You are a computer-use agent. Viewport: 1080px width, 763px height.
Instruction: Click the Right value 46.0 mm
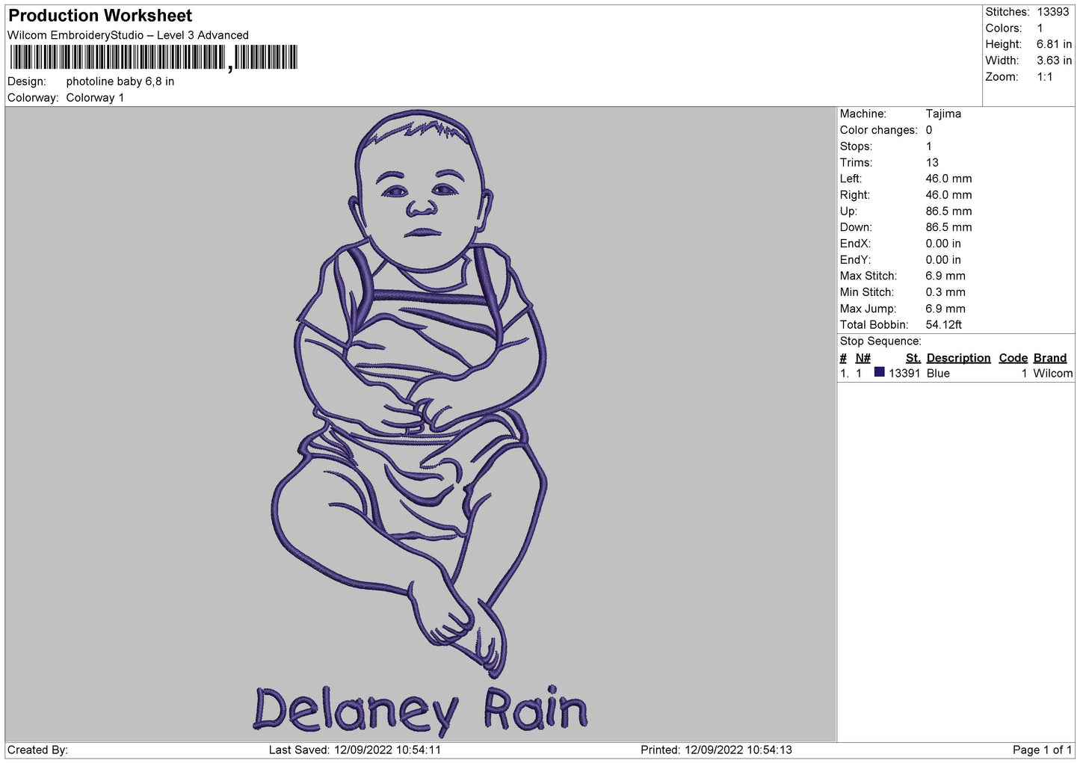coord(948,195)
